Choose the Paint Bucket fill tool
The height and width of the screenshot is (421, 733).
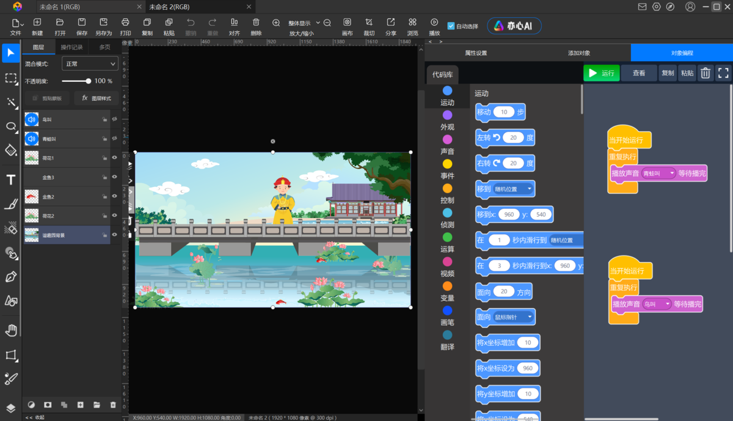(x=10, y=150)
